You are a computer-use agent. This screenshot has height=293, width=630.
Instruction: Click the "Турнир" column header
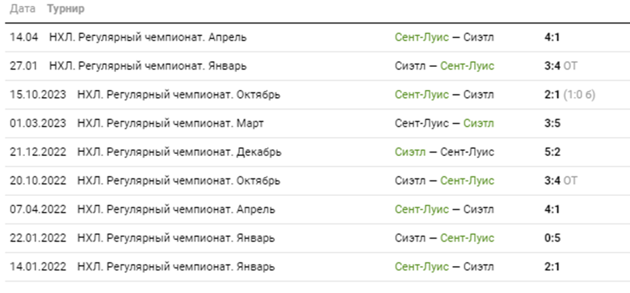click(66, 10)
